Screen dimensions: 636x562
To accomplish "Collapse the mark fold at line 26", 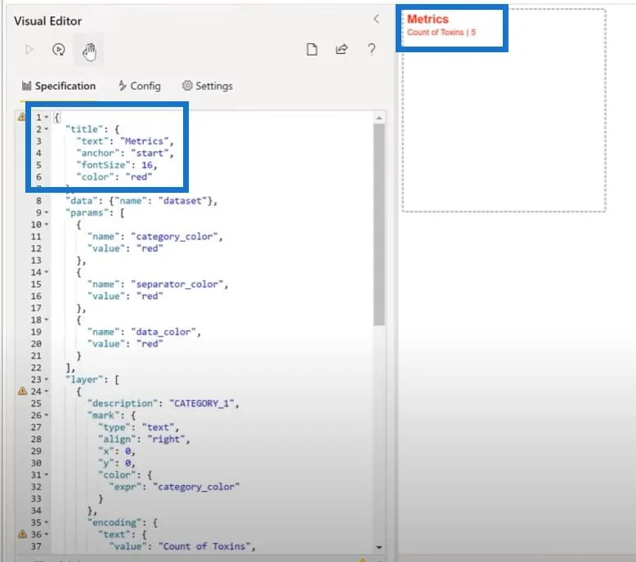I will [47, 415].
